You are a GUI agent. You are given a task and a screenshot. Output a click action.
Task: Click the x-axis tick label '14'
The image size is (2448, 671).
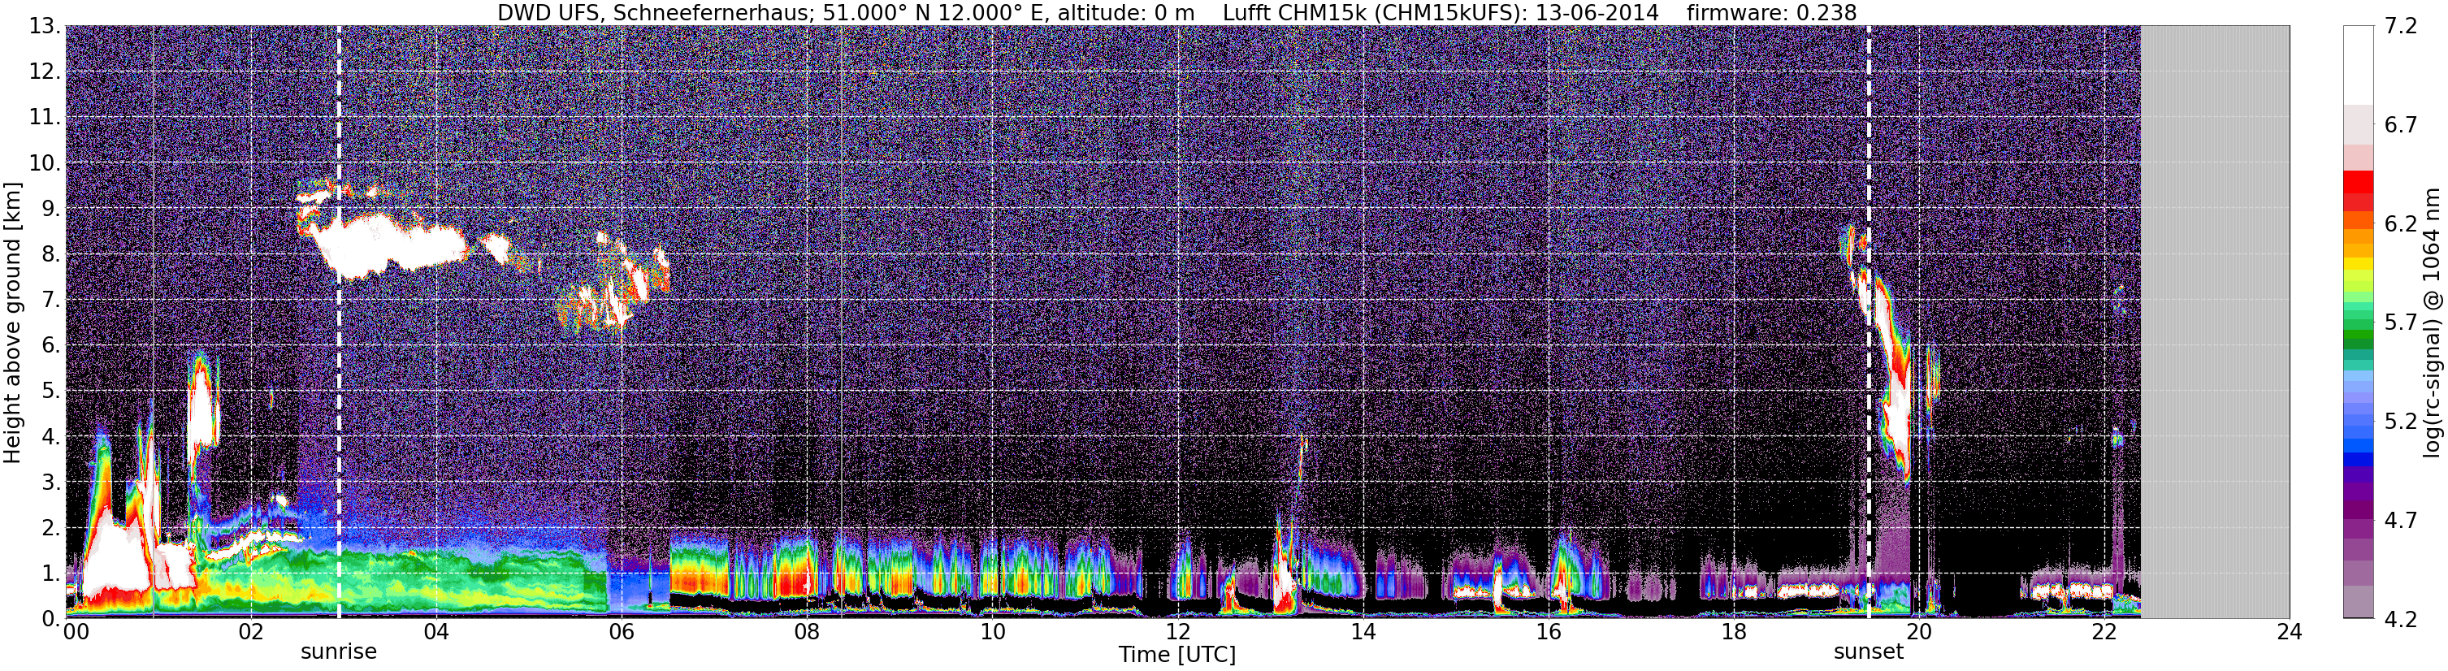1363,633
